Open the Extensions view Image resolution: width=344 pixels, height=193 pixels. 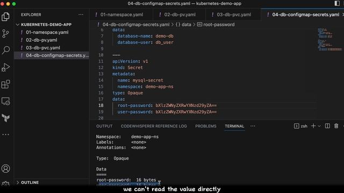coord(6,84)
